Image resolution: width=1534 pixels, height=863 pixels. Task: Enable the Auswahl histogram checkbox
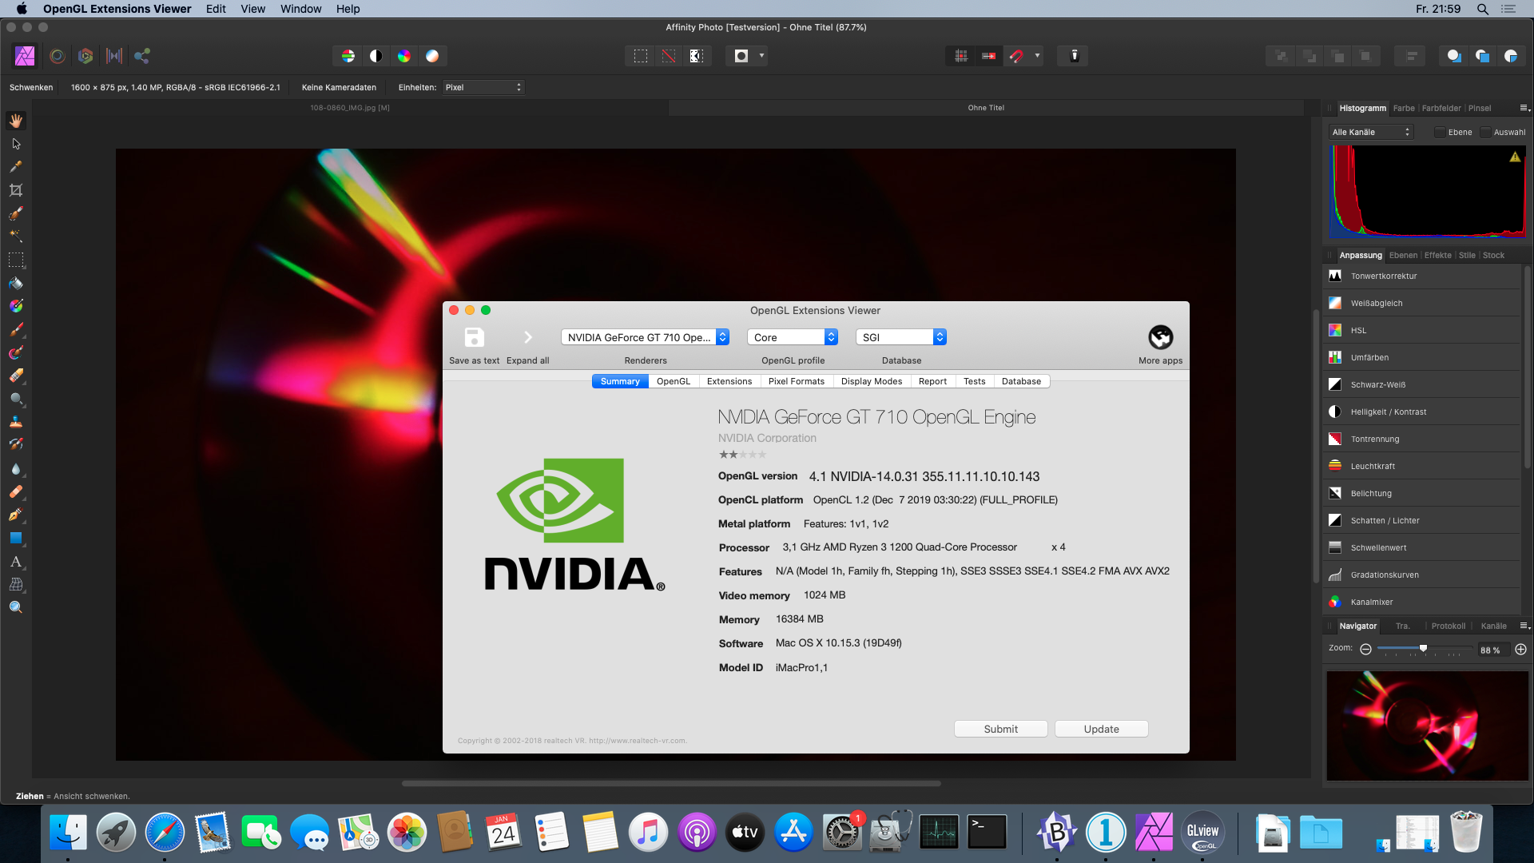(x=1485, y=133)
